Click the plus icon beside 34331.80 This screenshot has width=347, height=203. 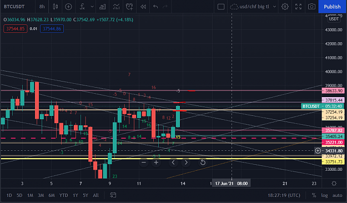coord(318,151)
